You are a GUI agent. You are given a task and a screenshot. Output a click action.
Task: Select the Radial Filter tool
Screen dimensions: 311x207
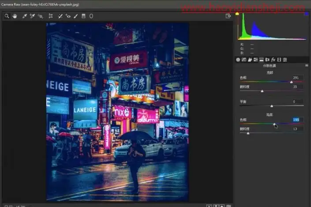[91, 16]
